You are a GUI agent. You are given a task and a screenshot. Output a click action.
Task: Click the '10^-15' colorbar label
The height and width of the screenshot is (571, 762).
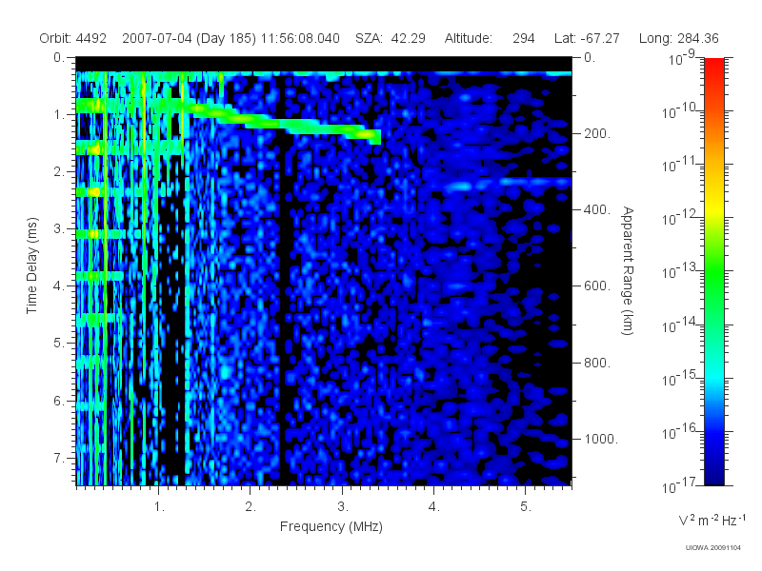681,379
